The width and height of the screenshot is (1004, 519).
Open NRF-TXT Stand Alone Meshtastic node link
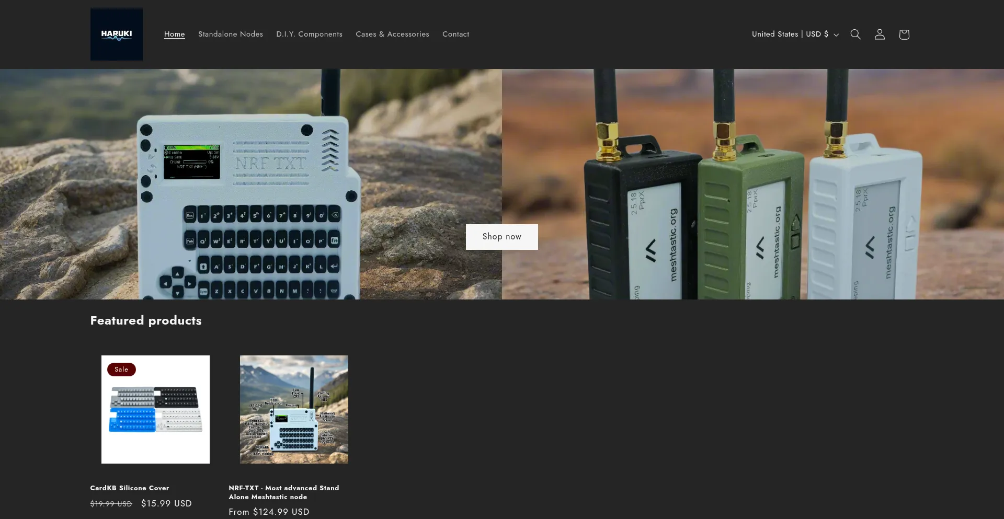[x=283, y=492]
